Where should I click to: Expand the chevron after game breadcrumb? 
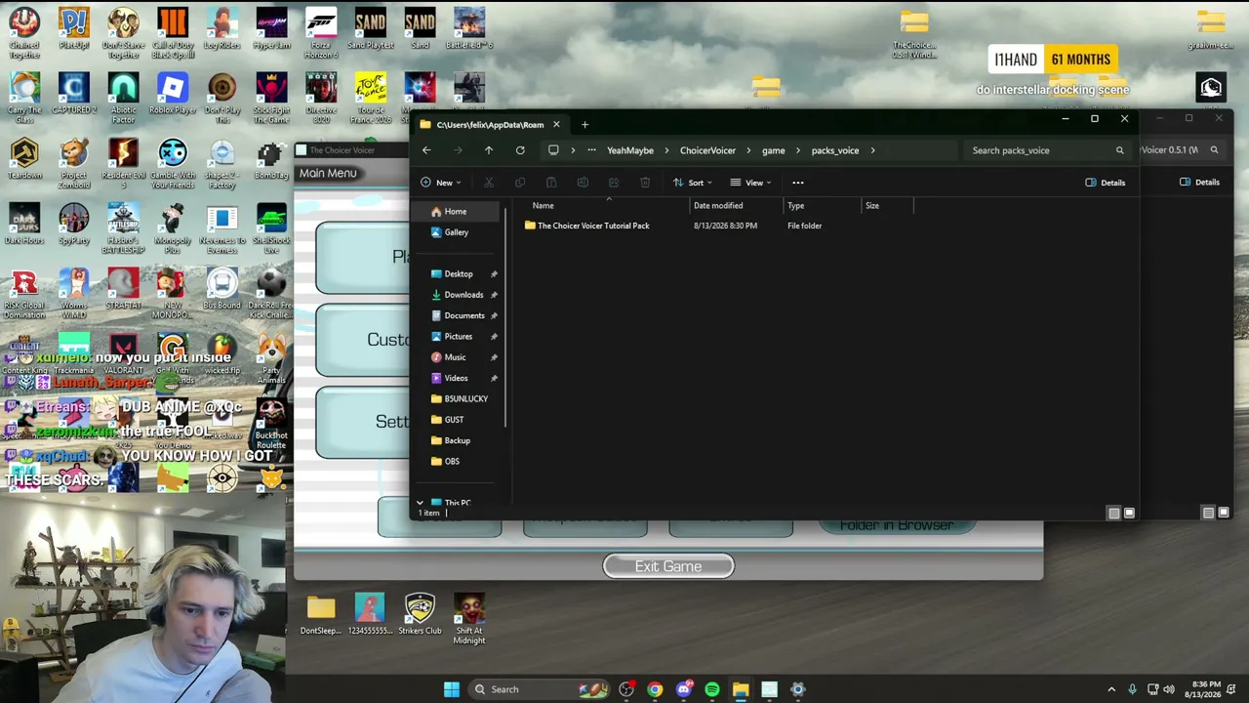(x=798, y=150)
